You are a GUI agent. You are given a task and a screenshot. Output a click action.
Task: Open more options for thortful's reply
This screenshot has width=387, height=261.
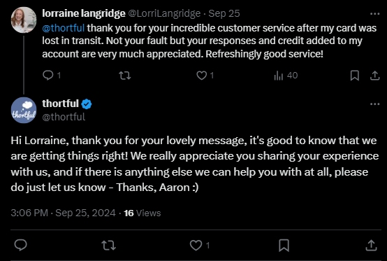tap(374, 104)
